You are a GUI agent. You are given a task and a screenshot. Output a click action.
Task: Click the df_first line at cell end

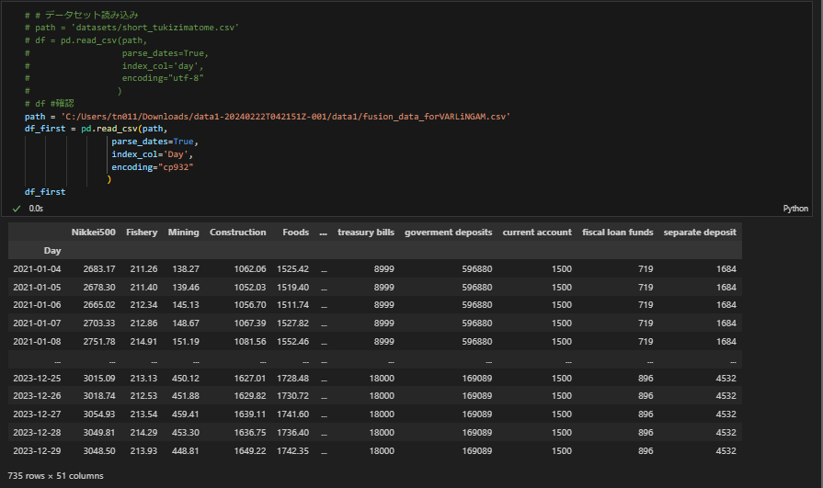[44, 192]
